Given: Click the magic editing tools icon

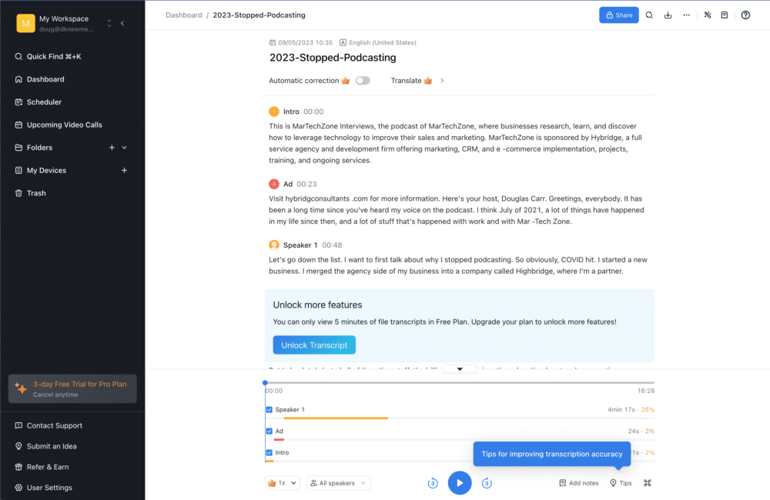Looking at the screenshot, I should point(707,15).
